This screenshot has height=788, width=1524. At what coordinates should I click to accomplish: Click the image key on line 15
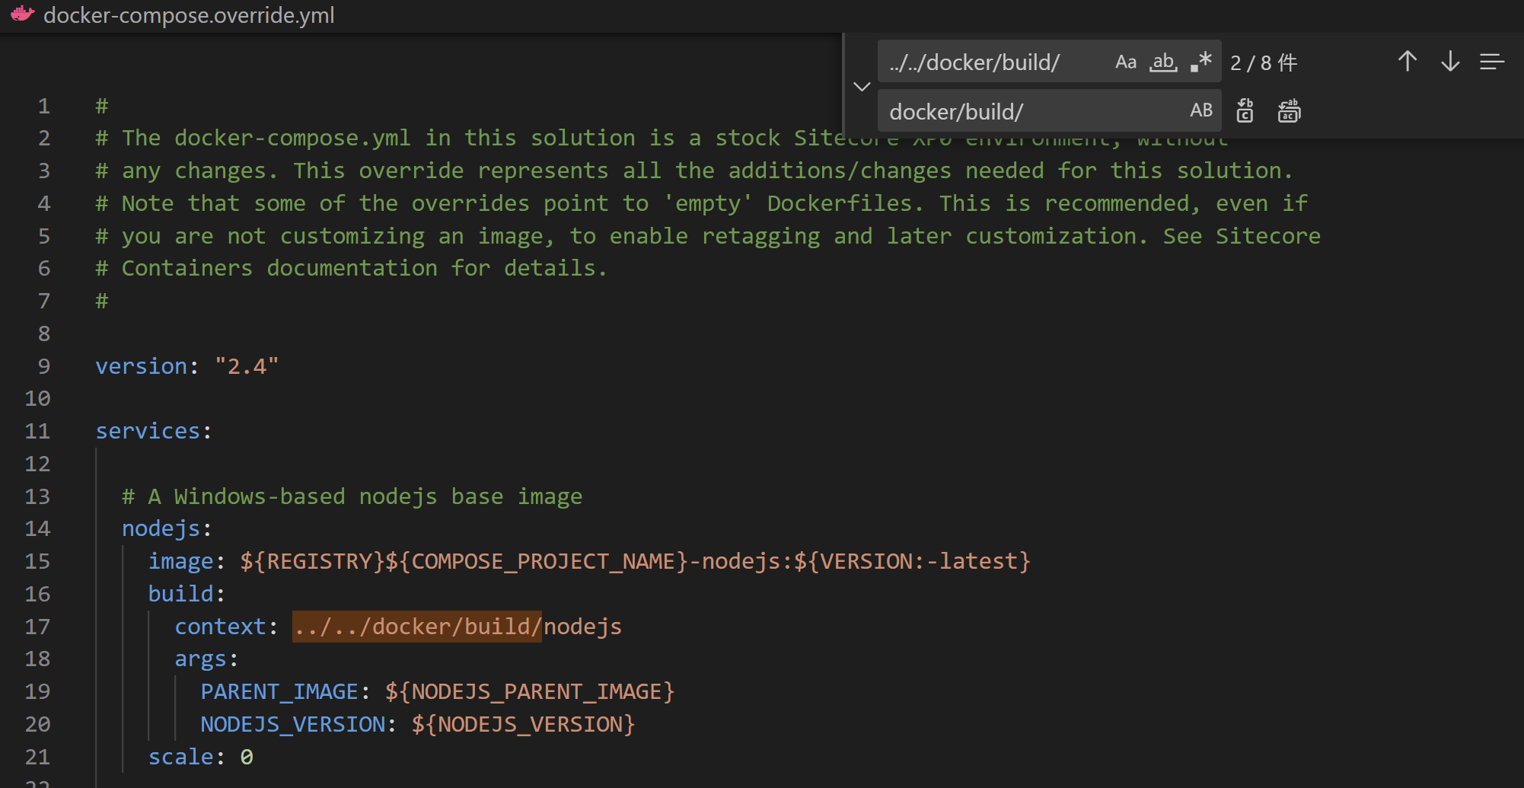pos(180,561)
